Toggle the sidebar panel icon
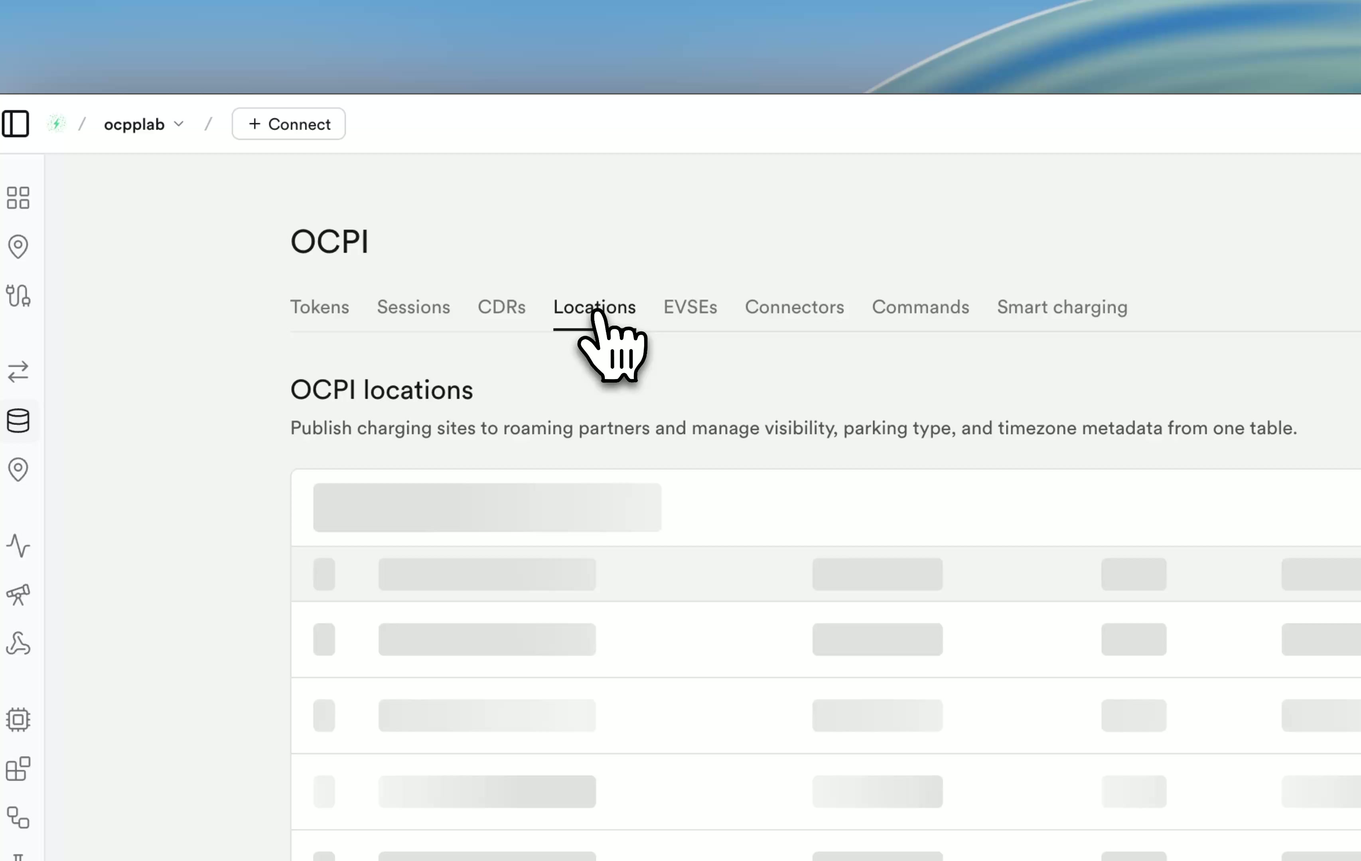Image resolution: width=1361 pixels, height=861 pixels. [x=15, y=124]
